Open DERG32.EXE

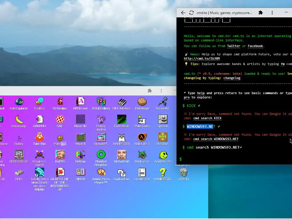pos(19,157)
